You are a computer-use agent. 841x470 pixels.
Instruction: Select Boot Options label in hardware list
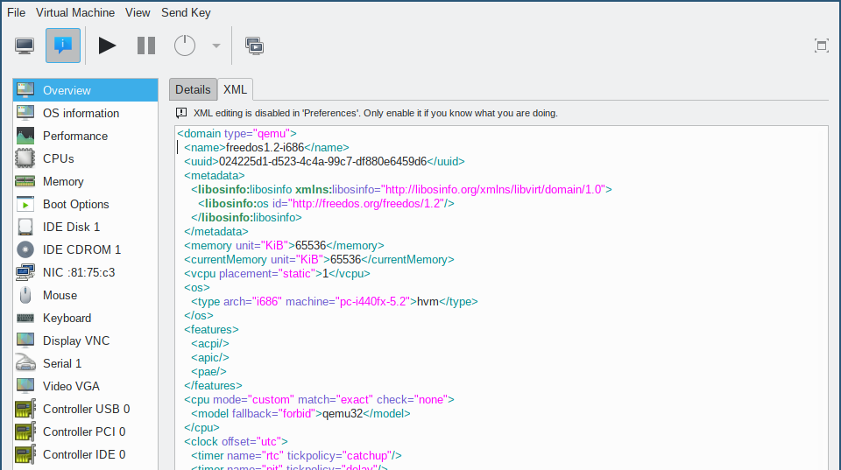(75, 204)
